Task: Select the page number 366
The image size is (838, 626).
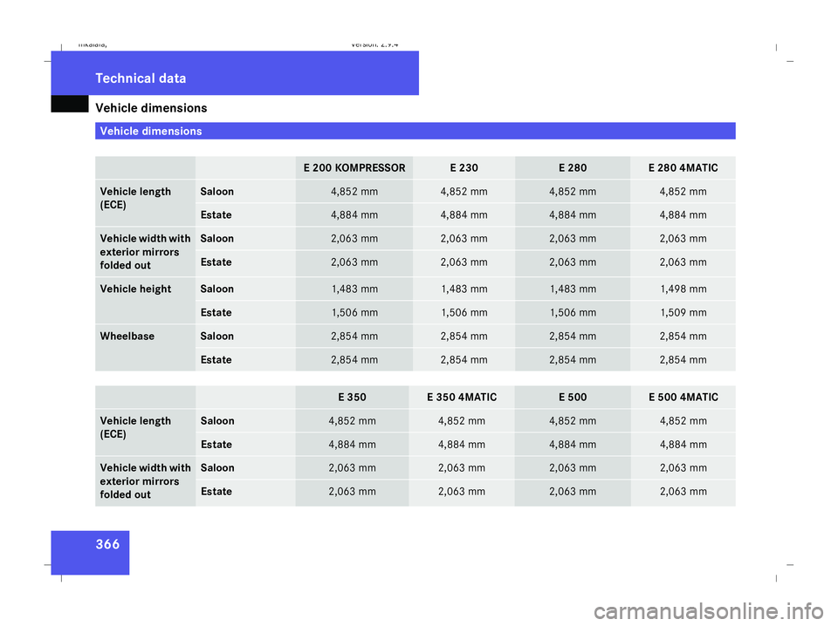Action: pos(107,544)
